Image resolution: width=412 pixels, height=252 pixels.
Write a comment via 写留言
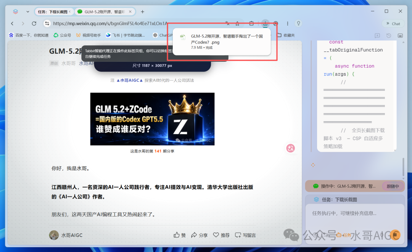245,235
